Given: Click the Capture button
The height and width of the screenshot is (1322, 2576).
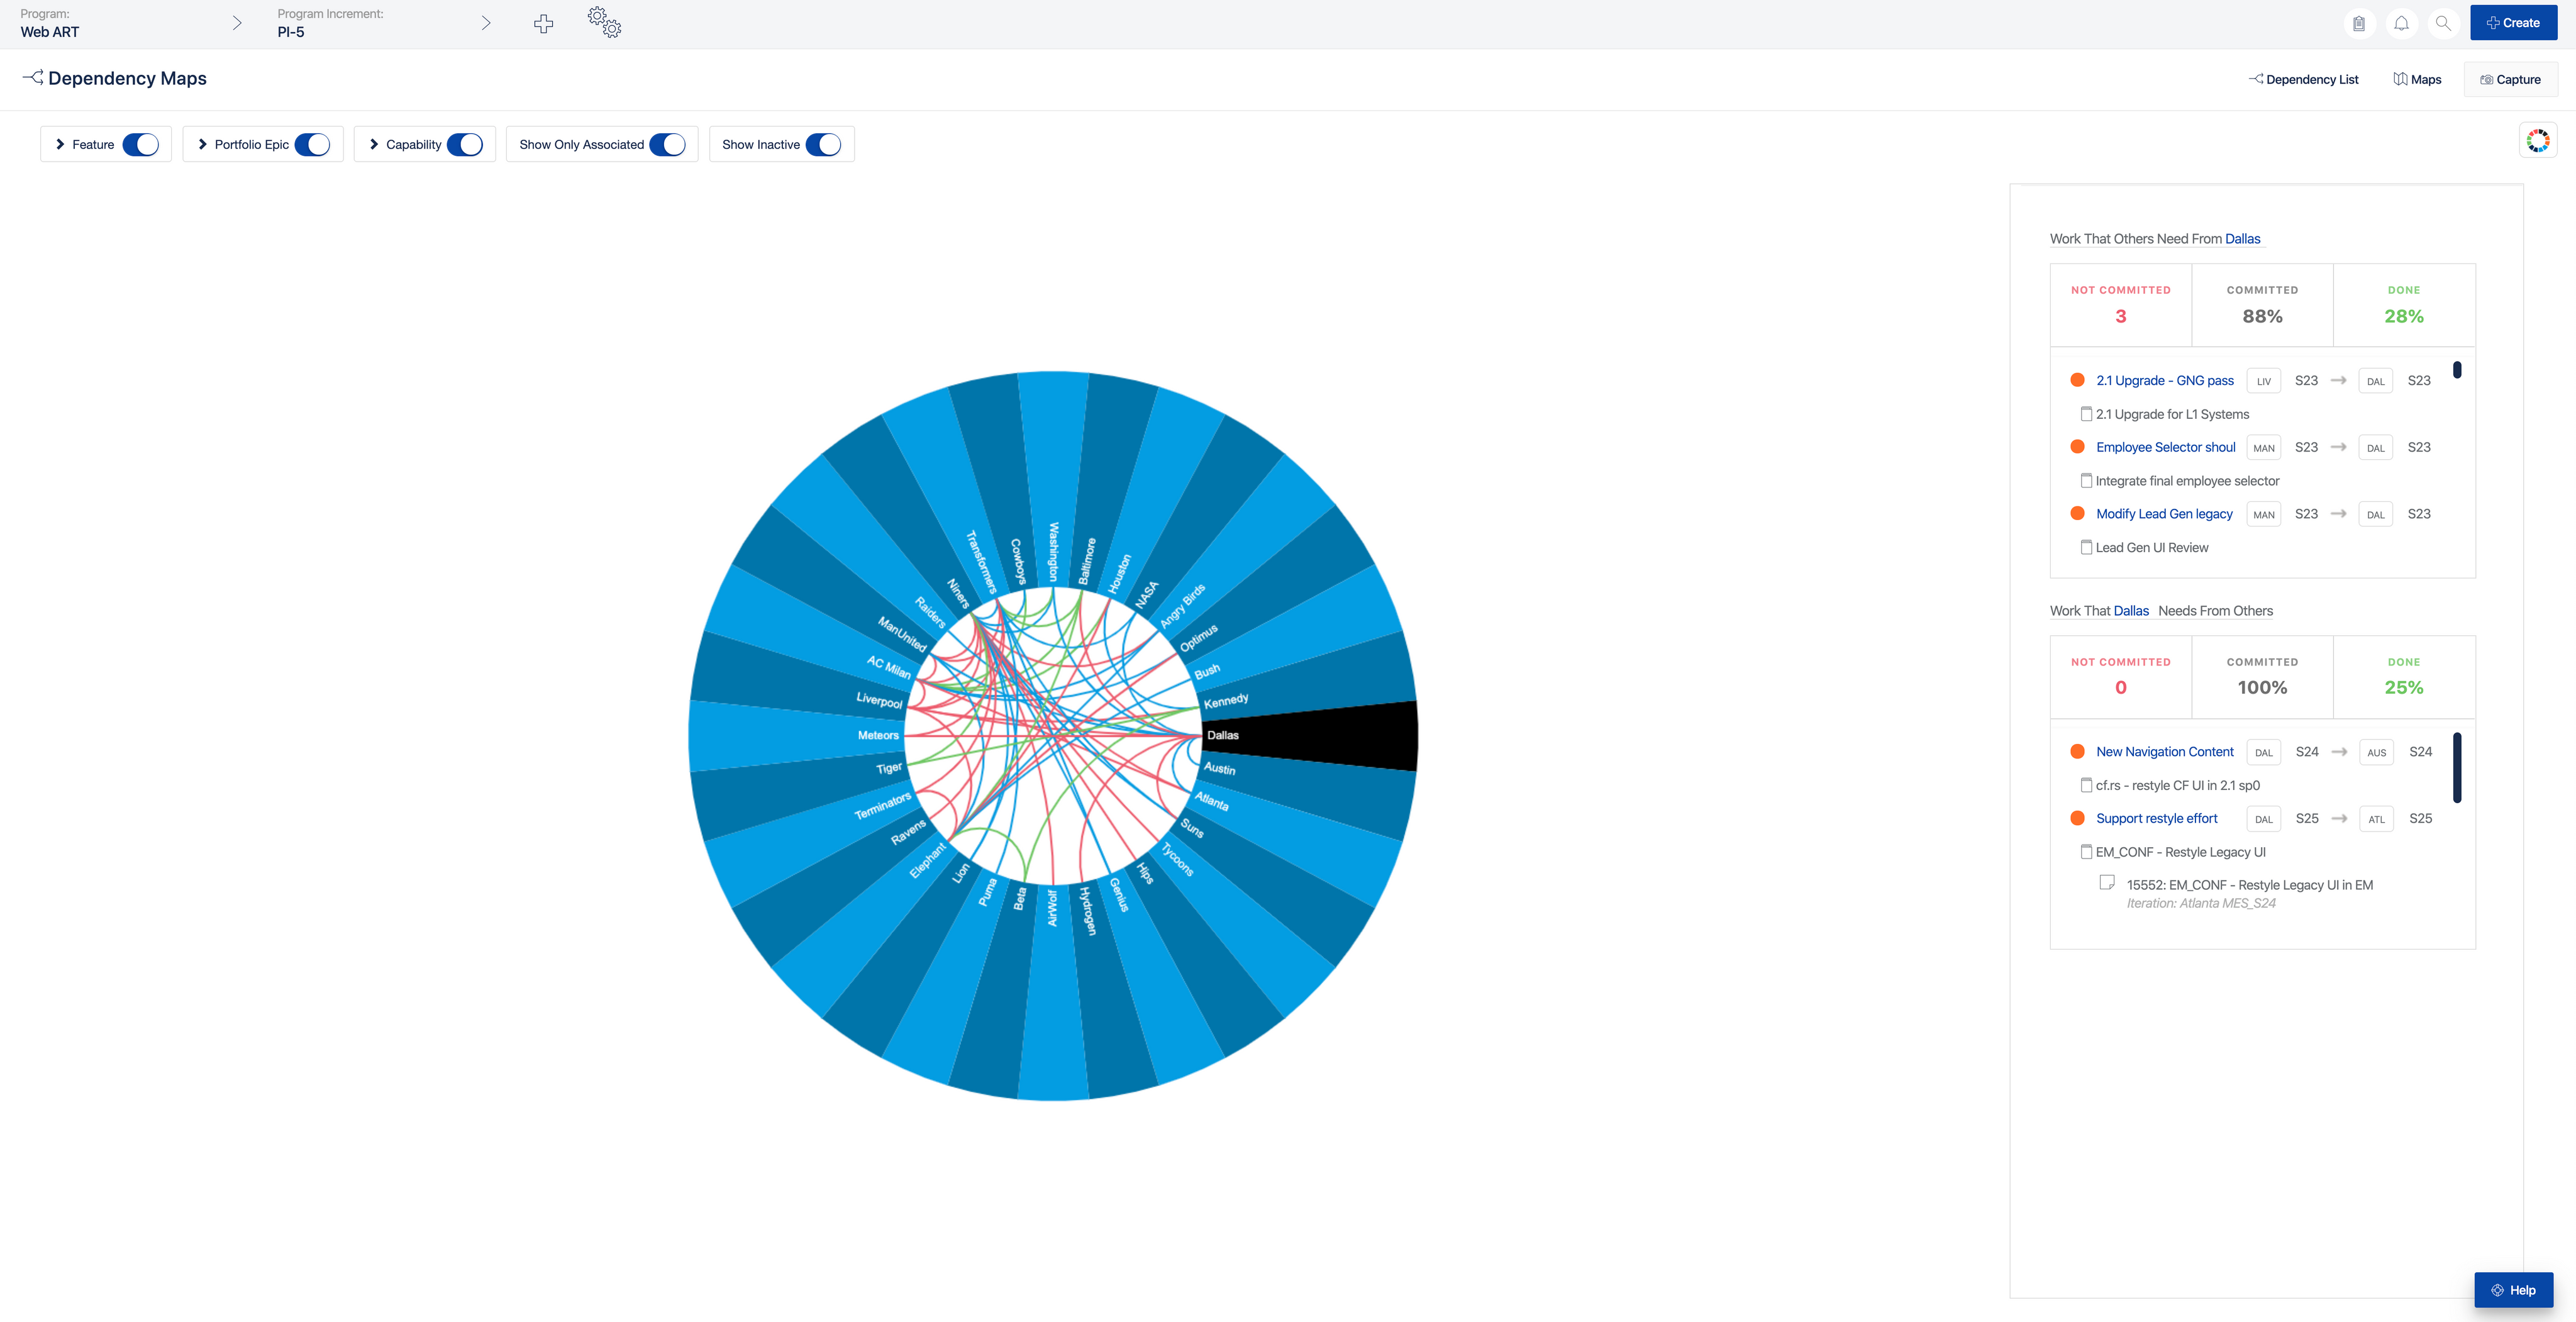Looking at the screenshot, I should (2511, 80).
